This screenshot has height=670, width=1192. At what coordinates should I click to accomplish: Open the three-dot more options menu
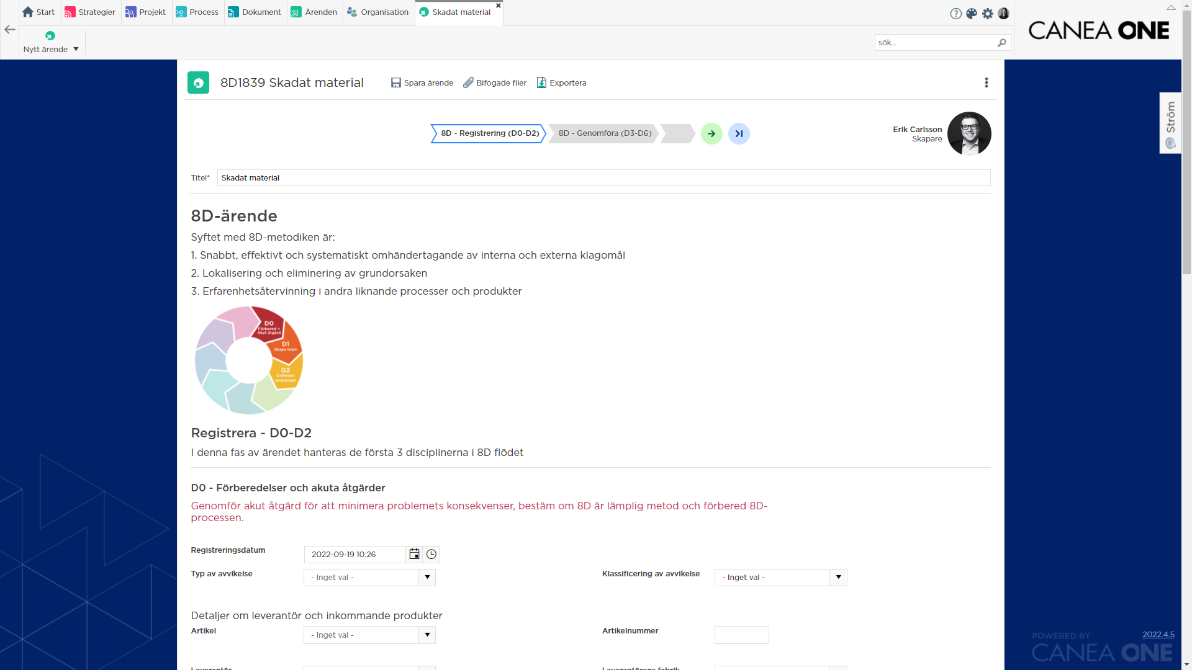(986, 83)
